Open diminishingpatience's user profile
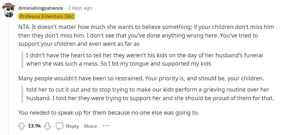Viewport: 297px width, 135px height. [x=41, y=8]
